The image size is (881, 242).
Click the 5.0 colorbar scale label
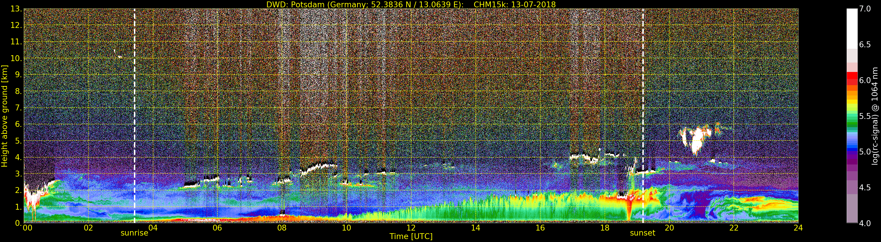pyautogui.click(x=865, y=152)
